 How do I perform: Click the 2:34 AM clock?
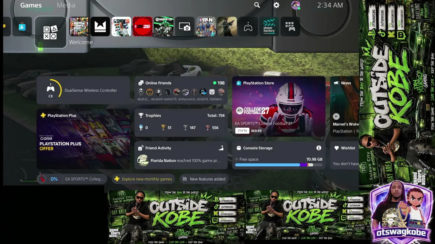pyautogui.click(x=330, y=5)
